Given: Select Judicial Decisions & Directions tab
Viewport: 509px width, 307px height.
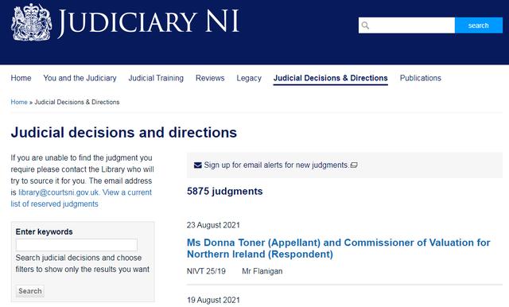Looking at the screenshot, I should 331,78.
